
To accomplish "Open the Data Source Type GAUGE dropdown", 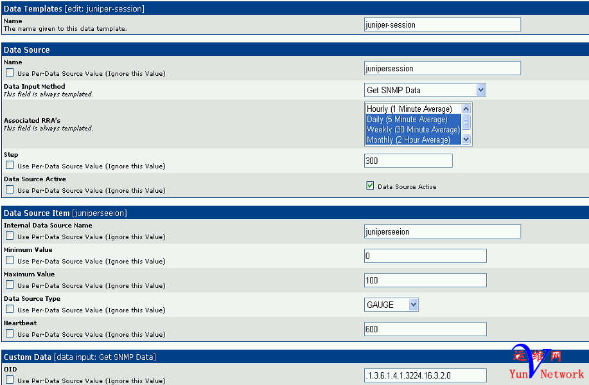I will tap(391, 305).
